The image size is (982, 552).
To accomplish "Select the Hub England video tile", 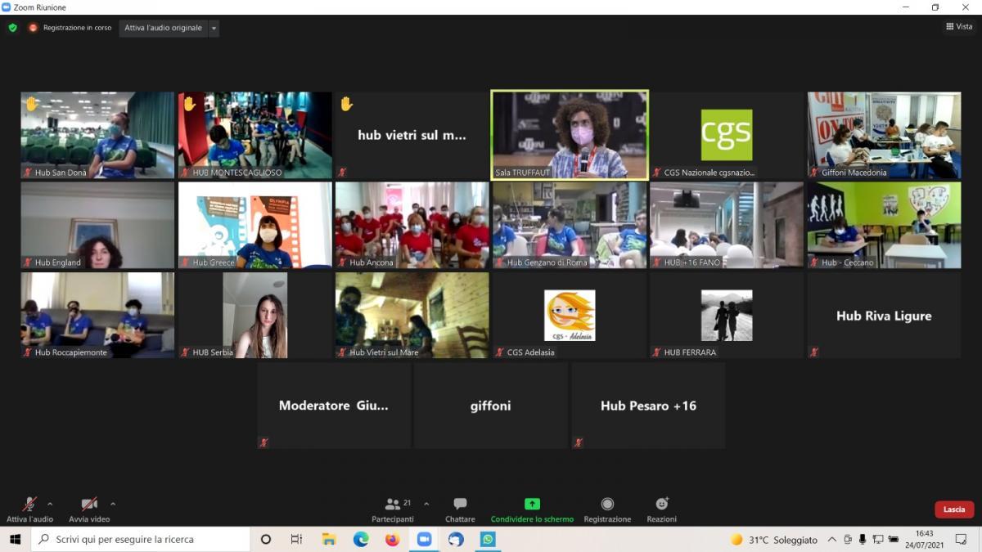I will pos(97,225).
